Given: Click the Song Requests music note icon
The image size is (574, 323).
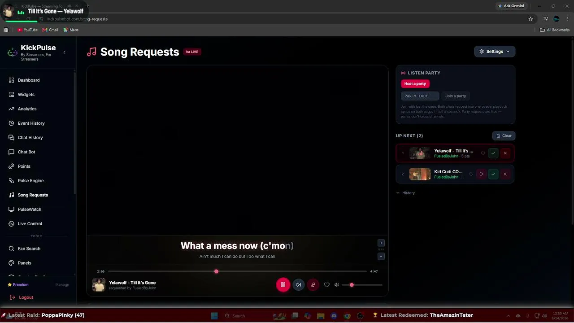Looking at the screenshot, I should point(12,195).
